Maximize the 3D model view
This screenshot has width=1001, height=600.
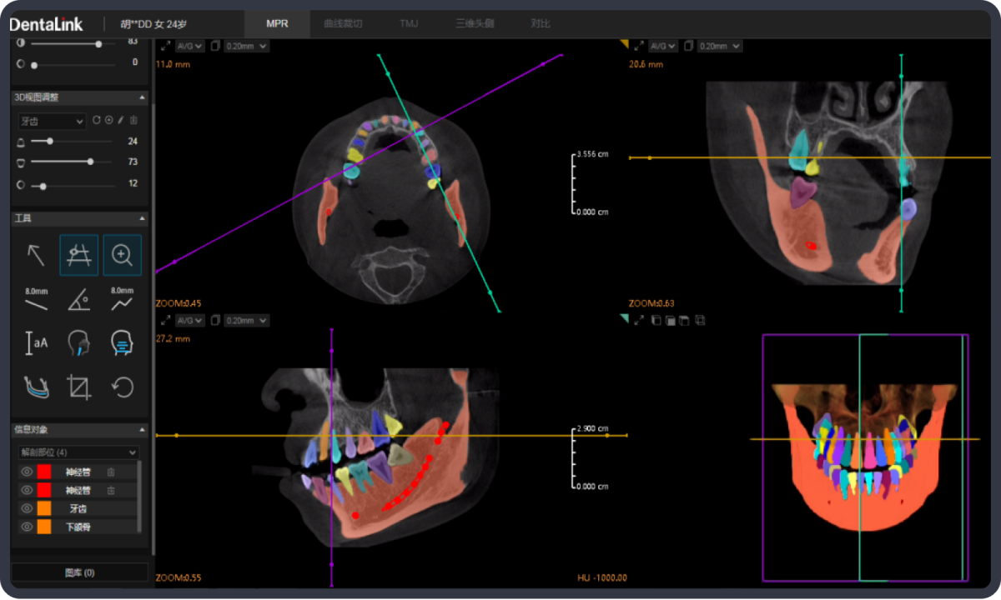pyautogui.click(x=639, y=320)
